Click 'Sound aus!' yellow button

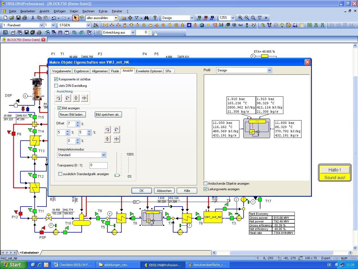pyautogui.click(x=335, y=178)
